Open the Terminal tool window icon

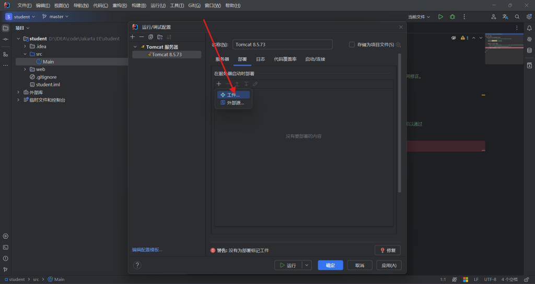click(5, 248)
